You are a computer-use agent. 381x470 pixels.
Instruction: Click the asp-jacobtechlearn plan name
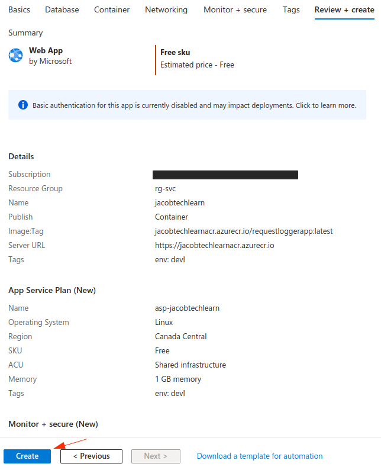[x=186, y=308]
